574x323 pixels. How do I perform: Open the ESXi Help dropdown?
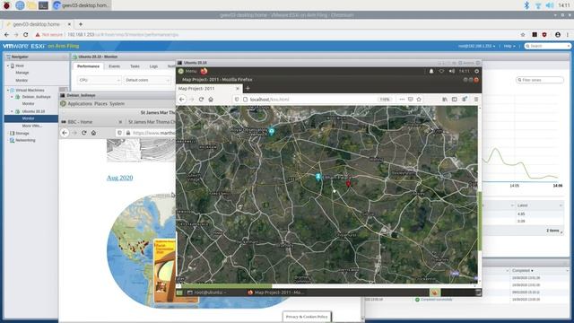point(509,46)
